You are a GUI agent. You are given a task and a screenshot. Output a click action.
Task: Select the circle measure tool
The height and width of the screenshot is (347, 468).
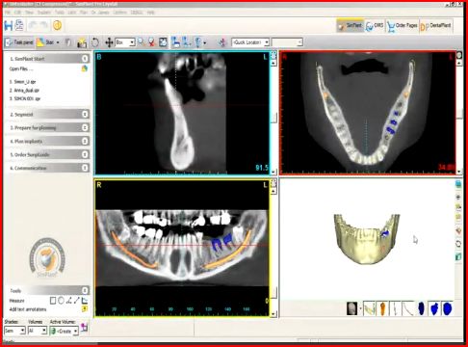[61, 301]
